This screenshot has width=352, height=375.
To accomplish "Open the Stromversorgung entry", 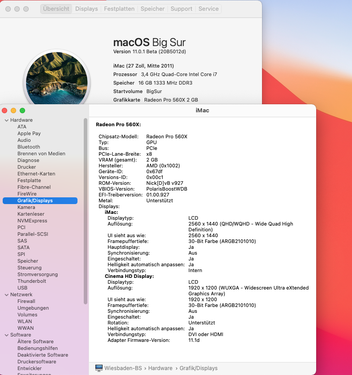I will pos(37,274).
